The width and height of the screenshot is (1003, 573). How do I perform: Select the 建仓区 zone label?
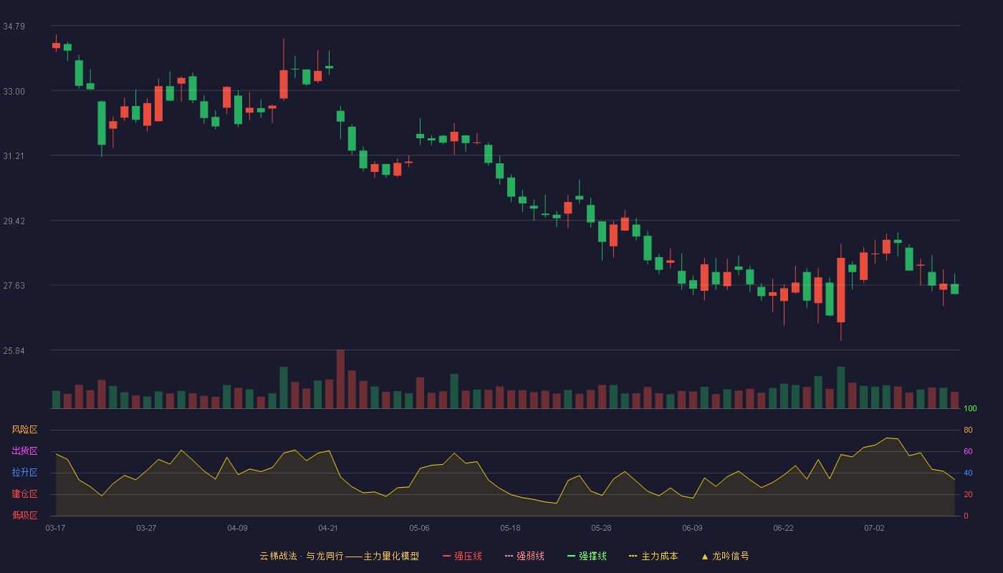25,494
